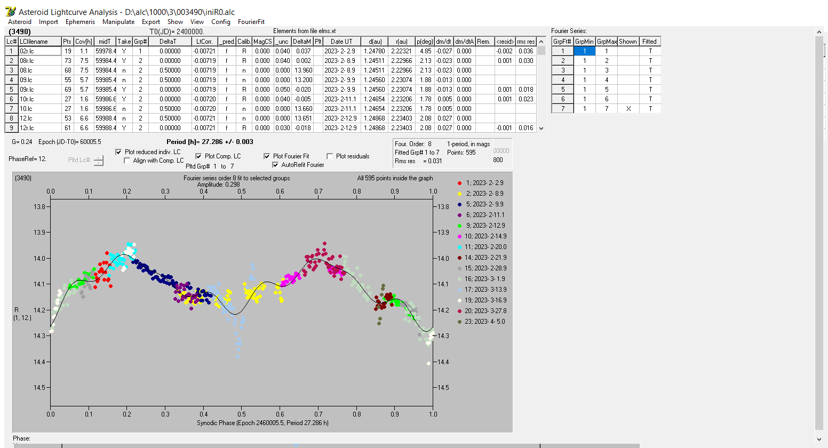Image resolution: width=828 pixels, height=448 pixels.
Task: Select the LCfilename column header
Action: tap(39, 42)
